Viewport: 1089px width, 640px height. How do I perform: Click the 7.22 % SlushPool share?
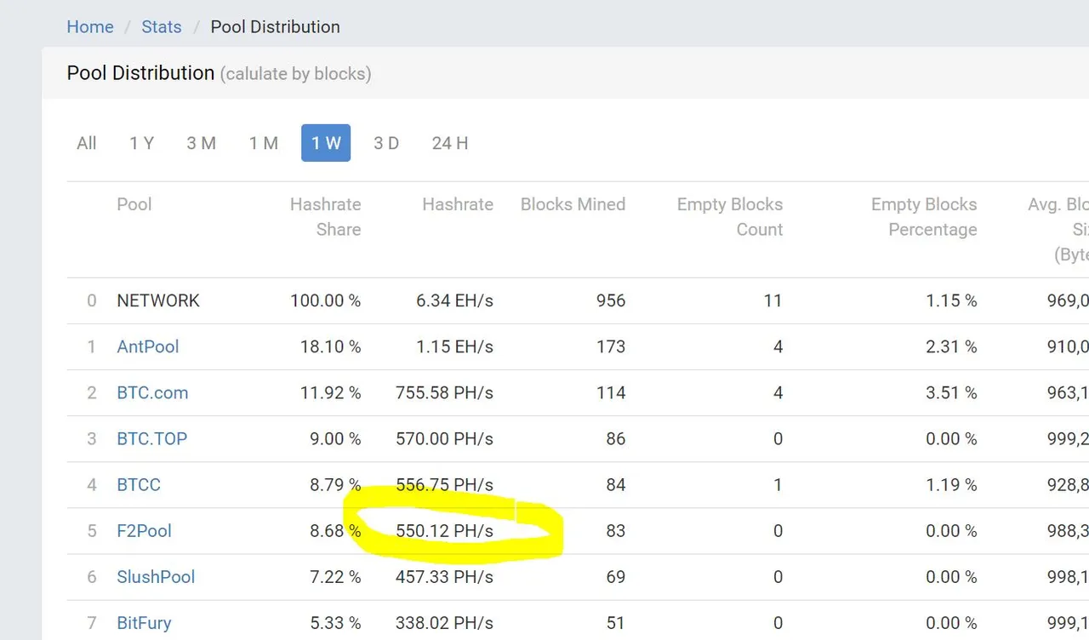[335, 576]
